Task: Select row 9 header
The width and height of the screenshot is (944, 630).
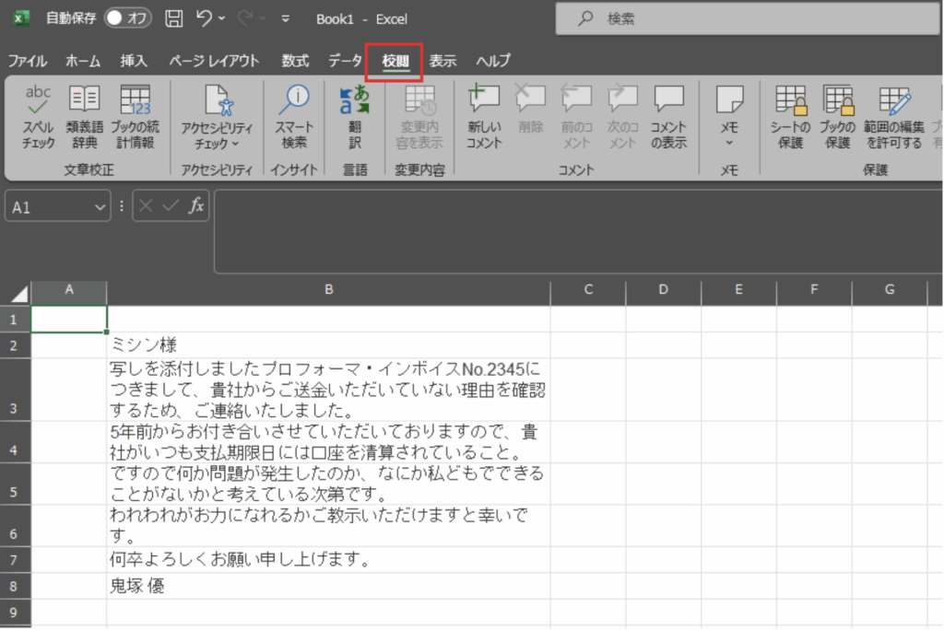Action: 15,612
